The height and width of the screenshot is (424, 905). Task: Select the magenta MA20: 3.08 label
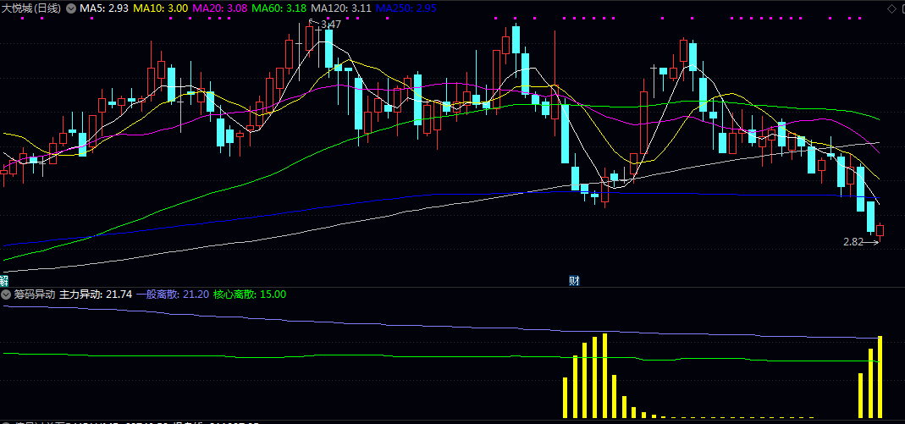[220, 8]
